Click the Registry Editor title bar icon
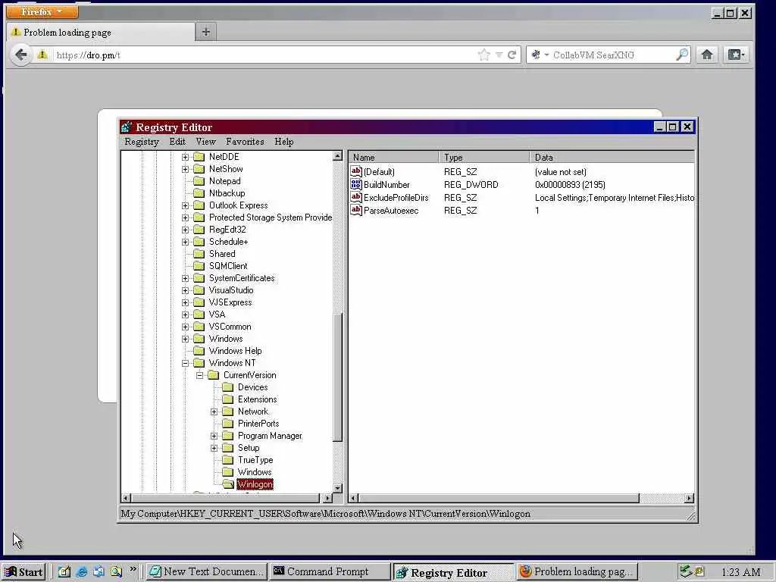The height and width of the screenshot is (582, 776). tap(127, 127)
